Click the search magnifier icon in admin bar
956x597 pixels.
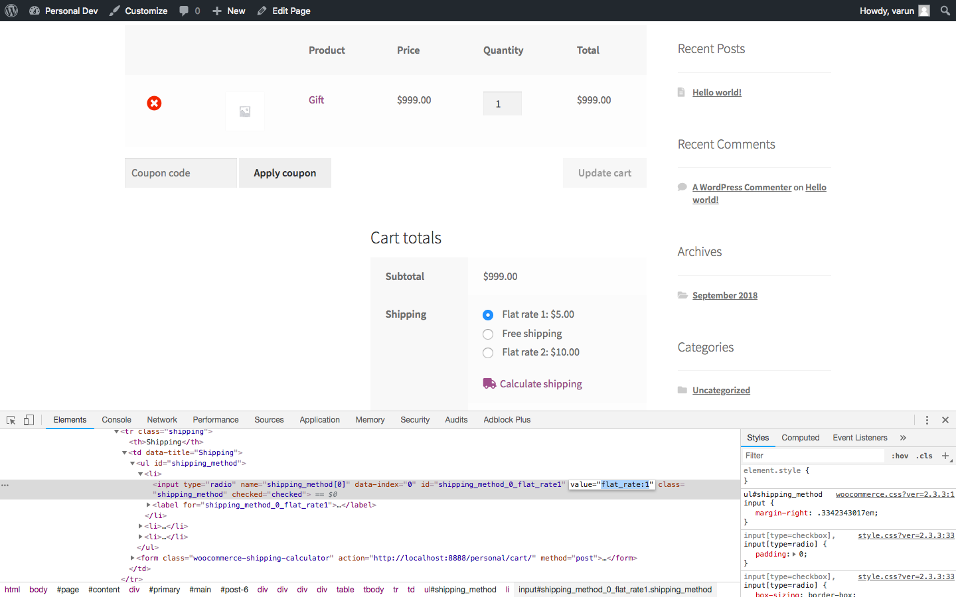[945, 11]
